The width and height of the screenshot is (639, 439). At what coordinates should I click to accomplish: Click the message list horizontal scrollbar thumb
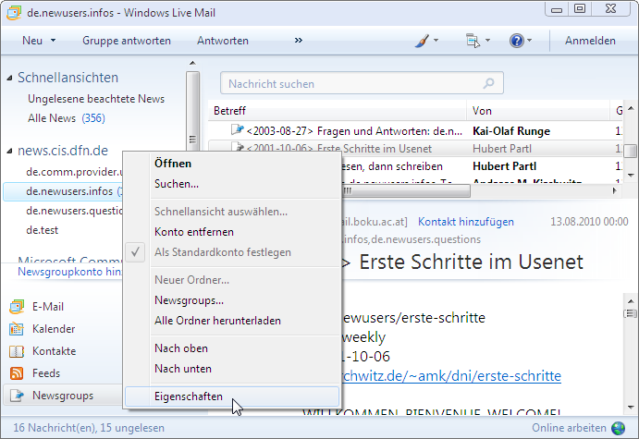pyautogui.click(x=406, y=190)
